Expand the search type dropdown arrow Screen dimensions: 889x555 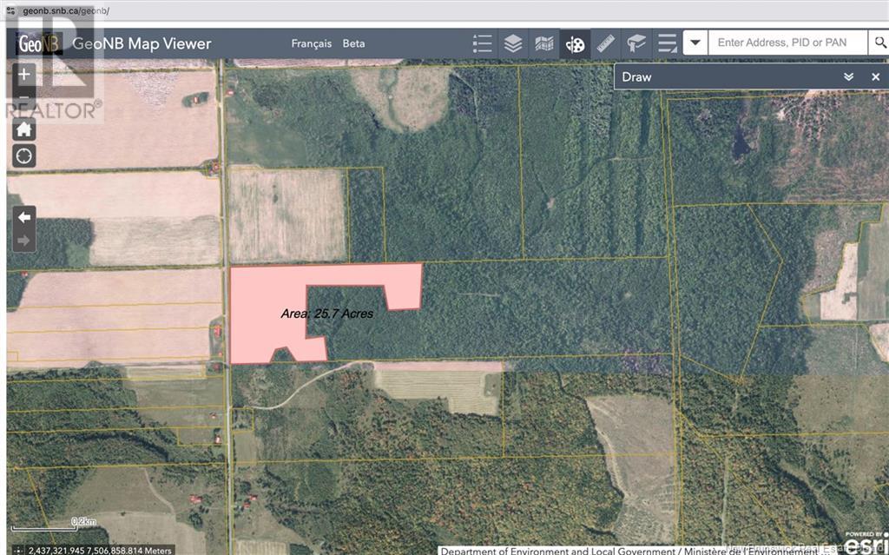(x=695, y=43)
